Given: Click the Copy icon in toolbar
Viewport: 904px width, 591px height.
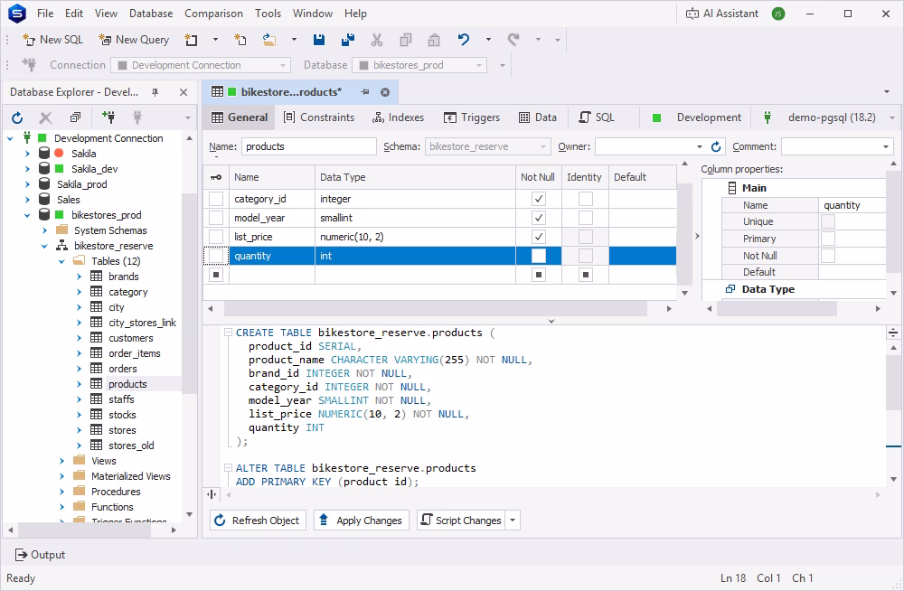Looking at the screenshot, I should [x=406, y=40].
